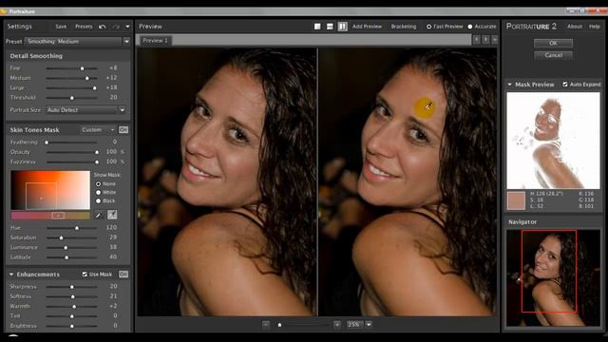This screenshot has width=608, height=342.
Task: Click Save in the Settings header
Action: click(x=61, y=27)
